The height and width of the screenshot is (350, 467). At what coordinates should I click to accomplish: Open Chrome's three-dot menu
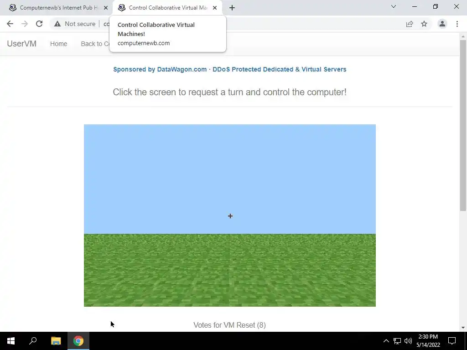pos(457,24)
